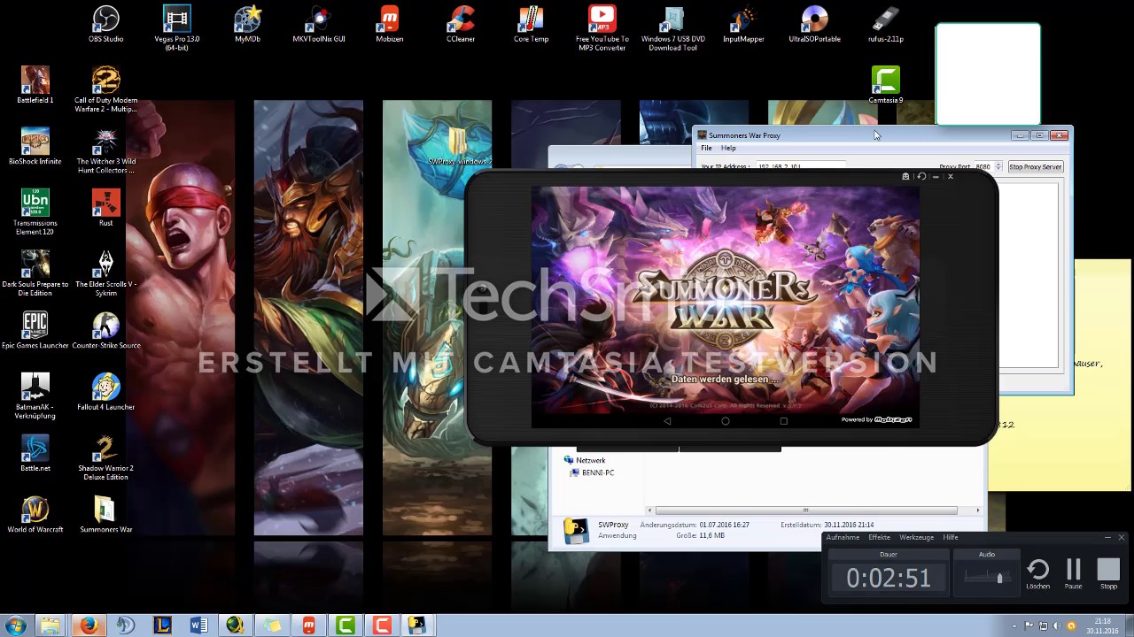
Task: Click the Proxy Port input field
Action: [983, 166]
